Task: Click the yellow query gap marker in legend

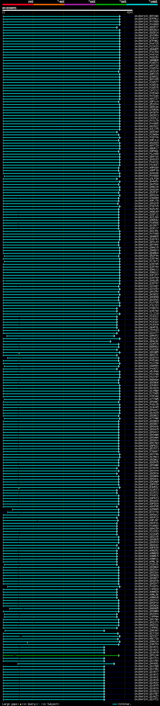Action: 20,704
